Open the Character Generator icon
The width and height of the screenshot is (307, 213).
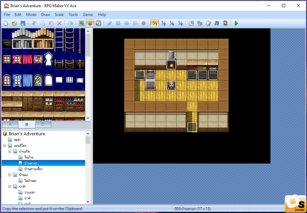[225, 23]
